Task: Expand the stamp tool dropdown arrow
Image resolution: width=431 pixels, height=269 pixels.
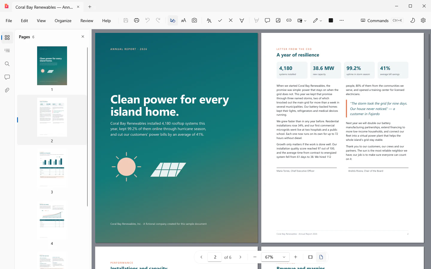Action: click(305, 21)
